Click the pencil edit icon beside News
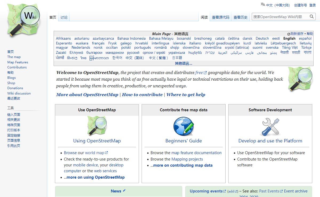The image size is (320, 197). click(124, 191)
